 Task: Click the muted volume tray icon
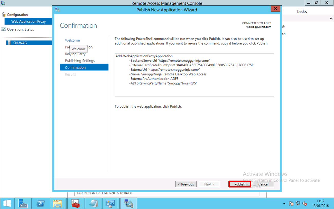pos(305,204)
